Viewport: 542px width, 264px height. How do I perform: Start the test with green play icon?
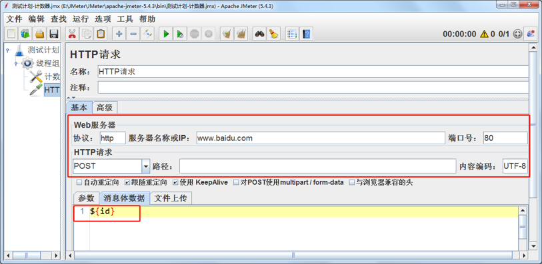pos(166,34)
